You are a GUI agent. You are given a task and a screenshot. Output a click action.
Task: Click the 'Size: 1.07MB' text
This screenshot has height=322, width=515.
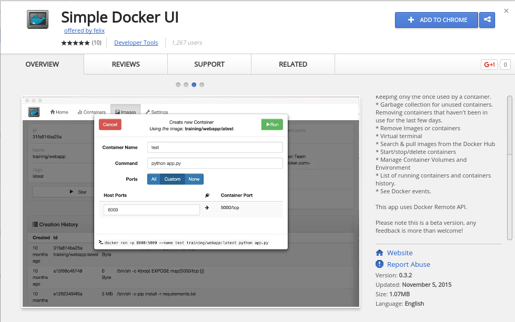coord(392,294)
